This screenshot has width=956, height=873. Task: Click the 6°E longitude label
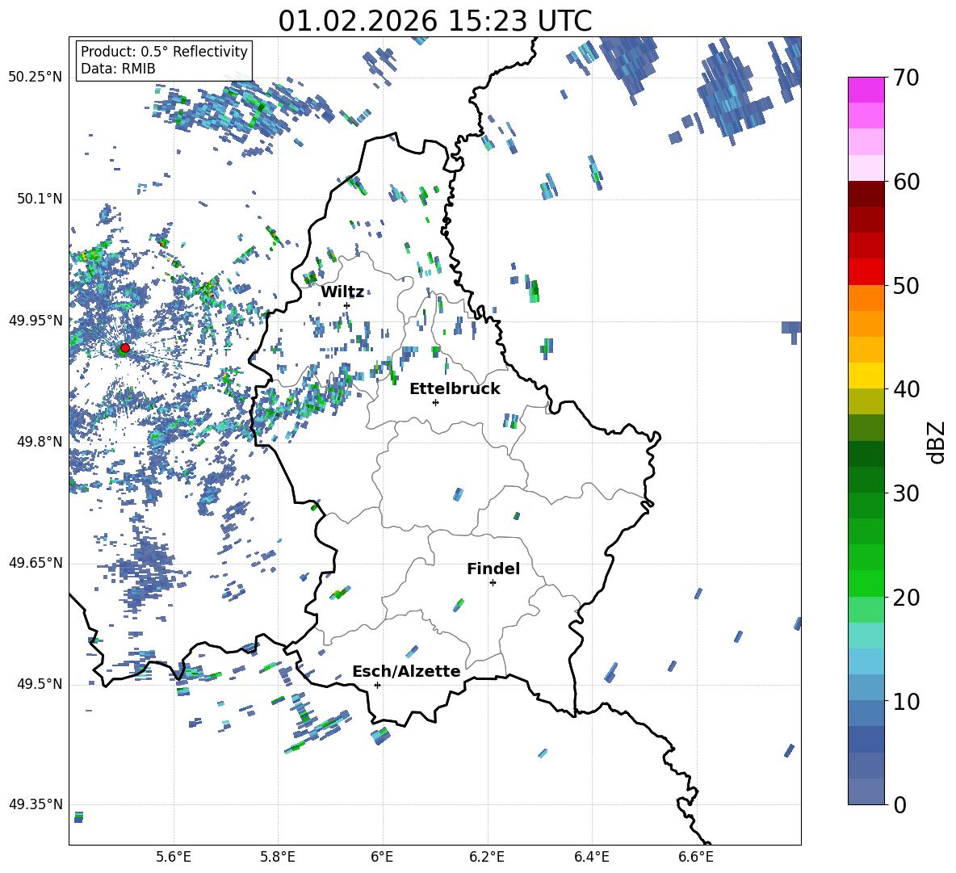[x=382, y=857]
